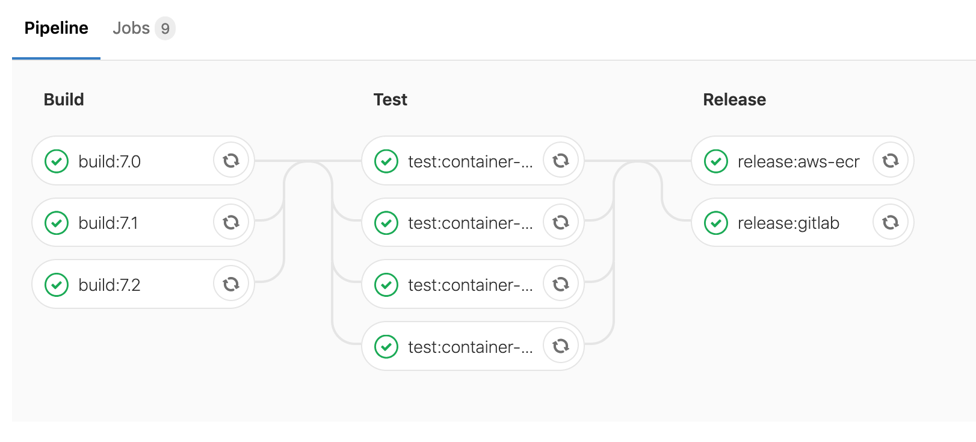
Task: Open the first test:container job name in Test stage
Action: click(x=470, y=161)
